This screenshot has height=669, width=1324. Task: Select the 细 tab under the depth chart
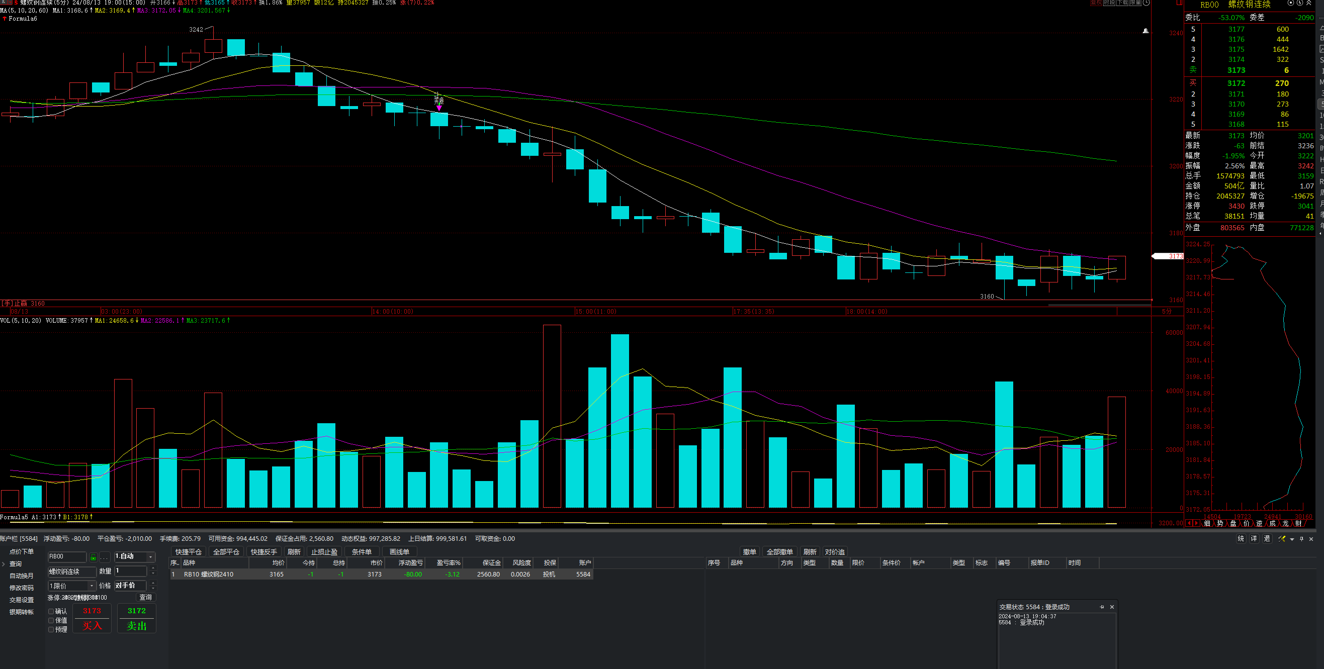1207,523
